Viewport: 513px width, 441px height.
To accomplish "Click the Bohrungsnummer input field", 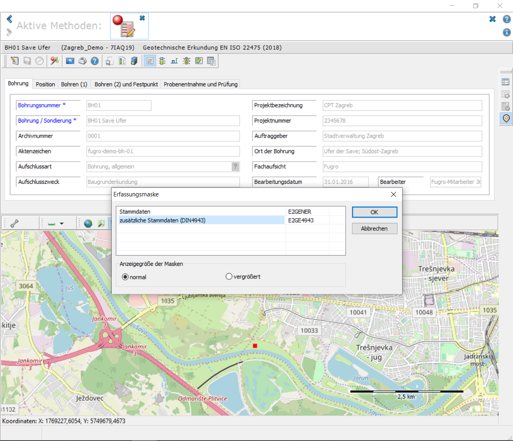I will (119, 105).
